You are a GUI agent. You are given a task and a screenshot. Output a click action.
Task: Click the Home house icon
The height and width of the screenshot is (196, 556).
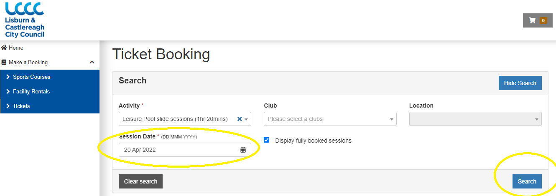4,48
